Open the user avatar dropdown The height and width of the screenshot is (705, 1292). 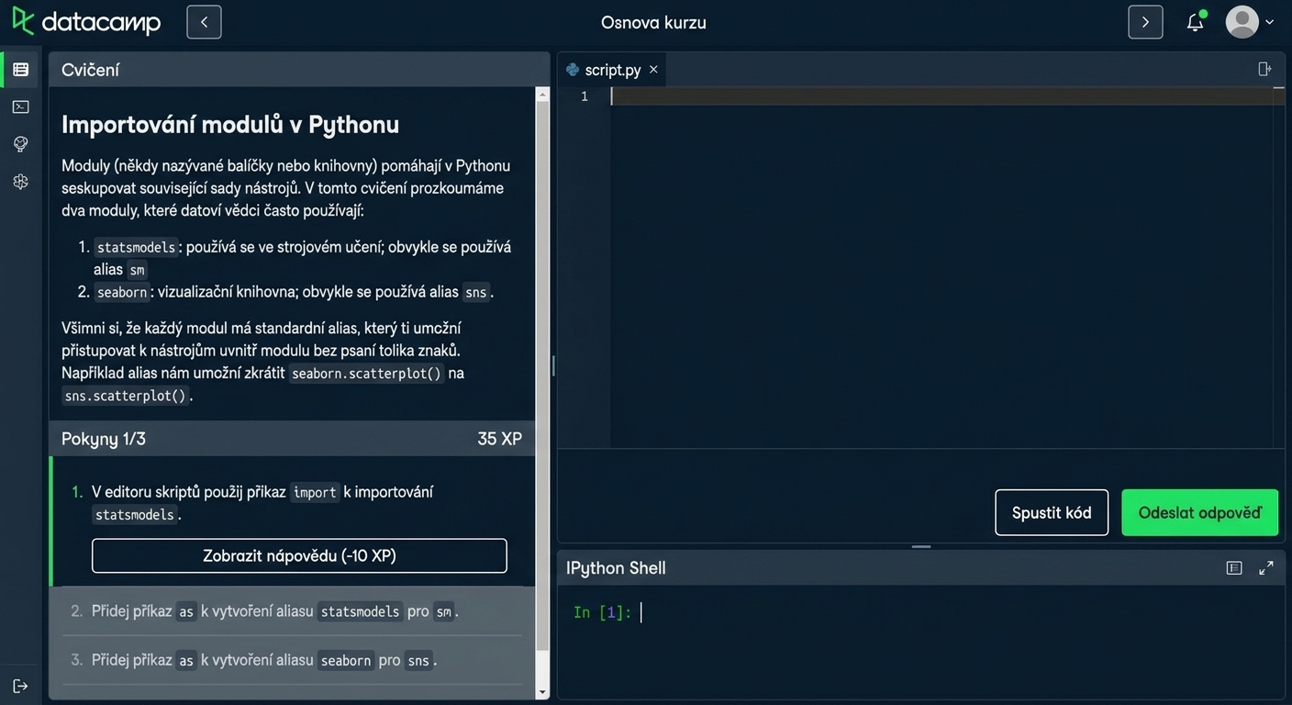(1250, 22)
